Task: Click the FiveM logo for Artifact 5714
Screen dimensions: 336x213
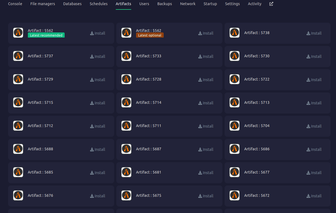Action: [x=126, y=102]
